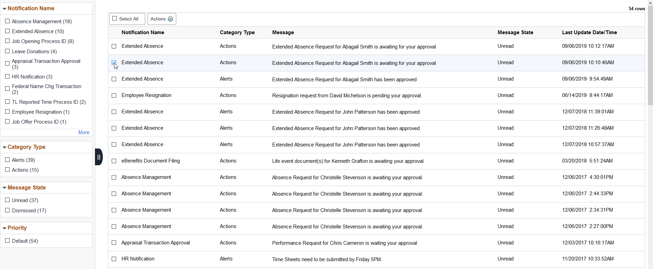Collapse the Category Type filter section
The height and width of the screenshot is (269, 653).
click(x=4, y=147)
